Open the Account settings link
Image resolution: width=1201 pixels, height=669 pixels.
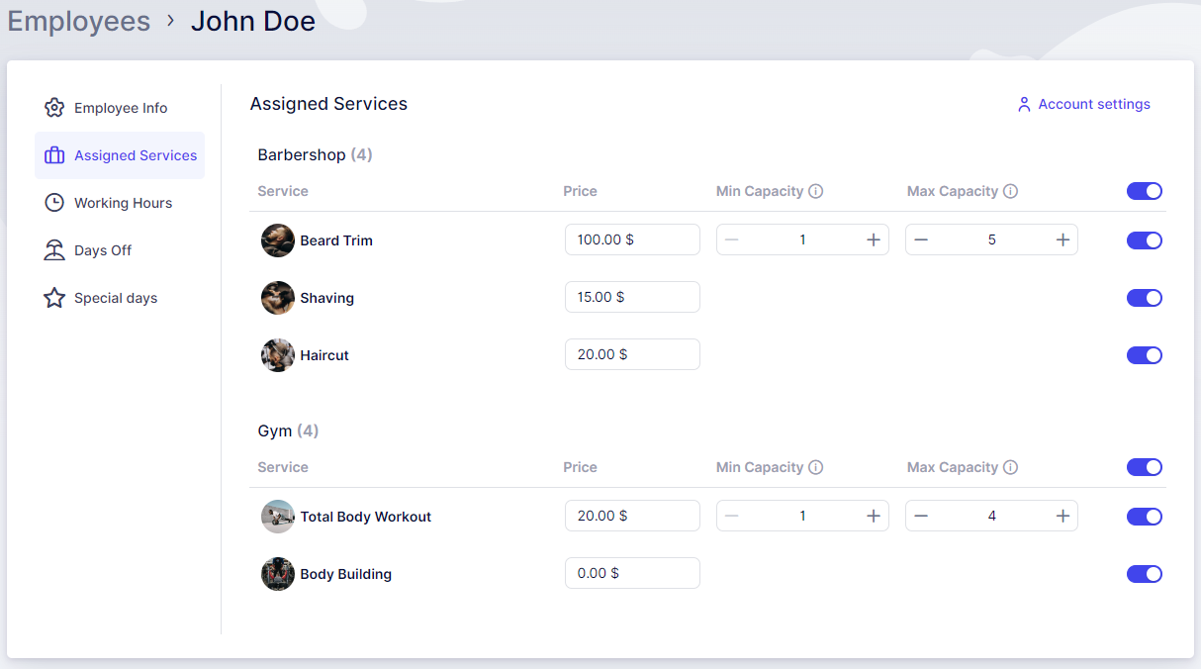click(x=1093, y=104)
